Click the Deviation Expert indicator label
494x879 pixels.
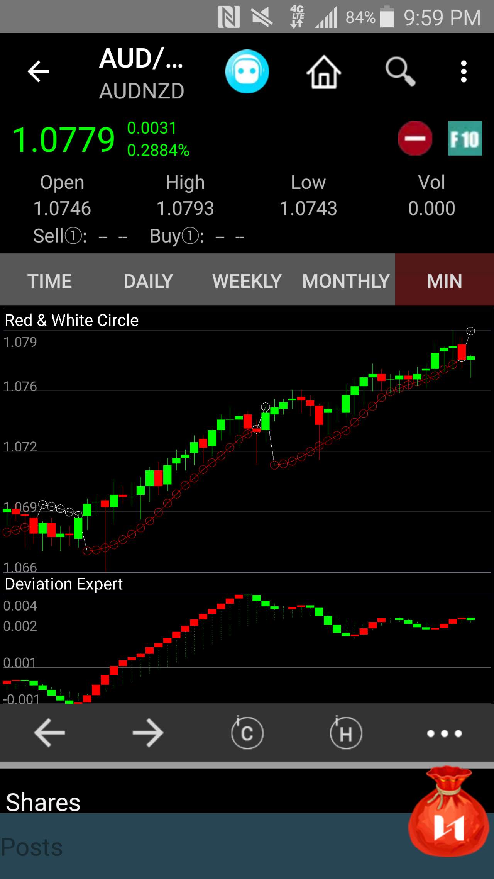click(x=63, y=584)
